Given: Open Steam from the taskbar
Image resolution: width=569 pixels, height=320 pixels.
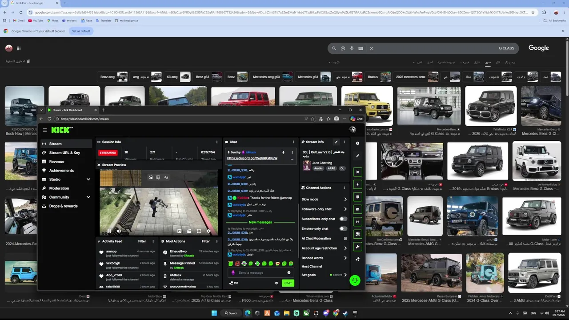Looking at the screenshot, I should (x=345, y=313).
